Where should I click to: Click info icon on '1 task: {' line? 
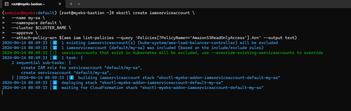click(x=55, y=57)
